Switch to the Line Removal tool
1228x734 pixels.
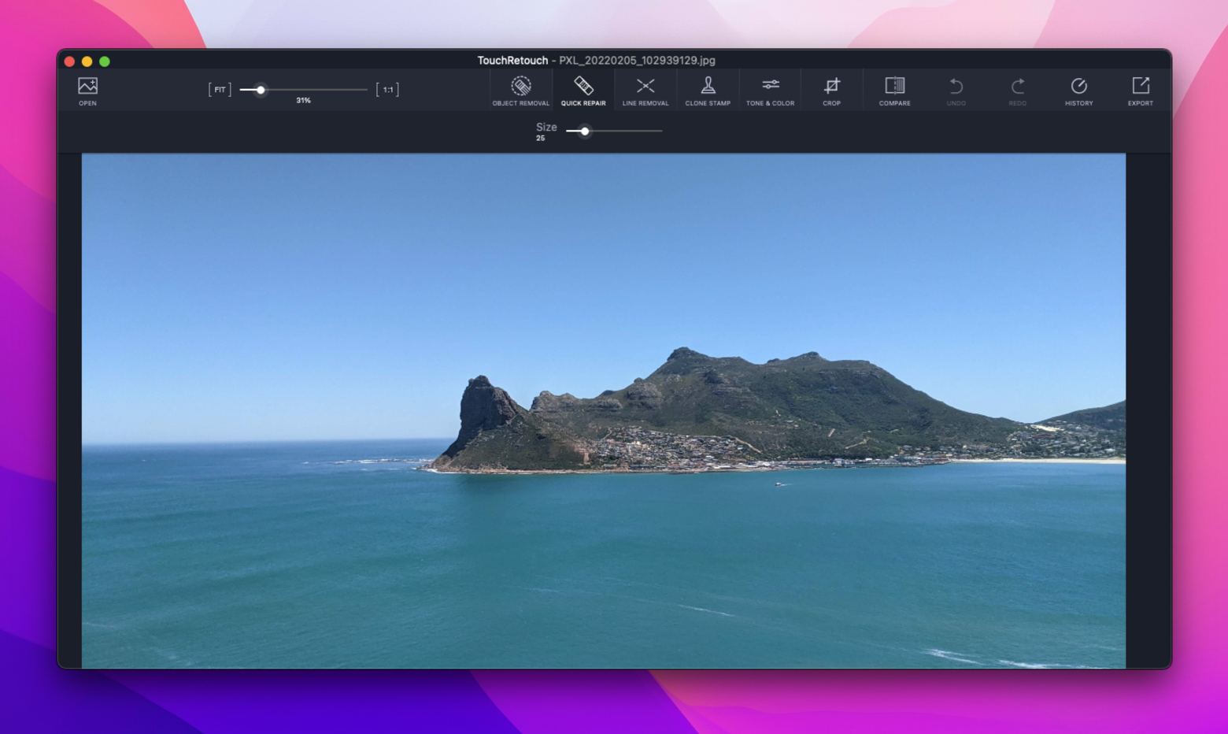click(645, 89)
